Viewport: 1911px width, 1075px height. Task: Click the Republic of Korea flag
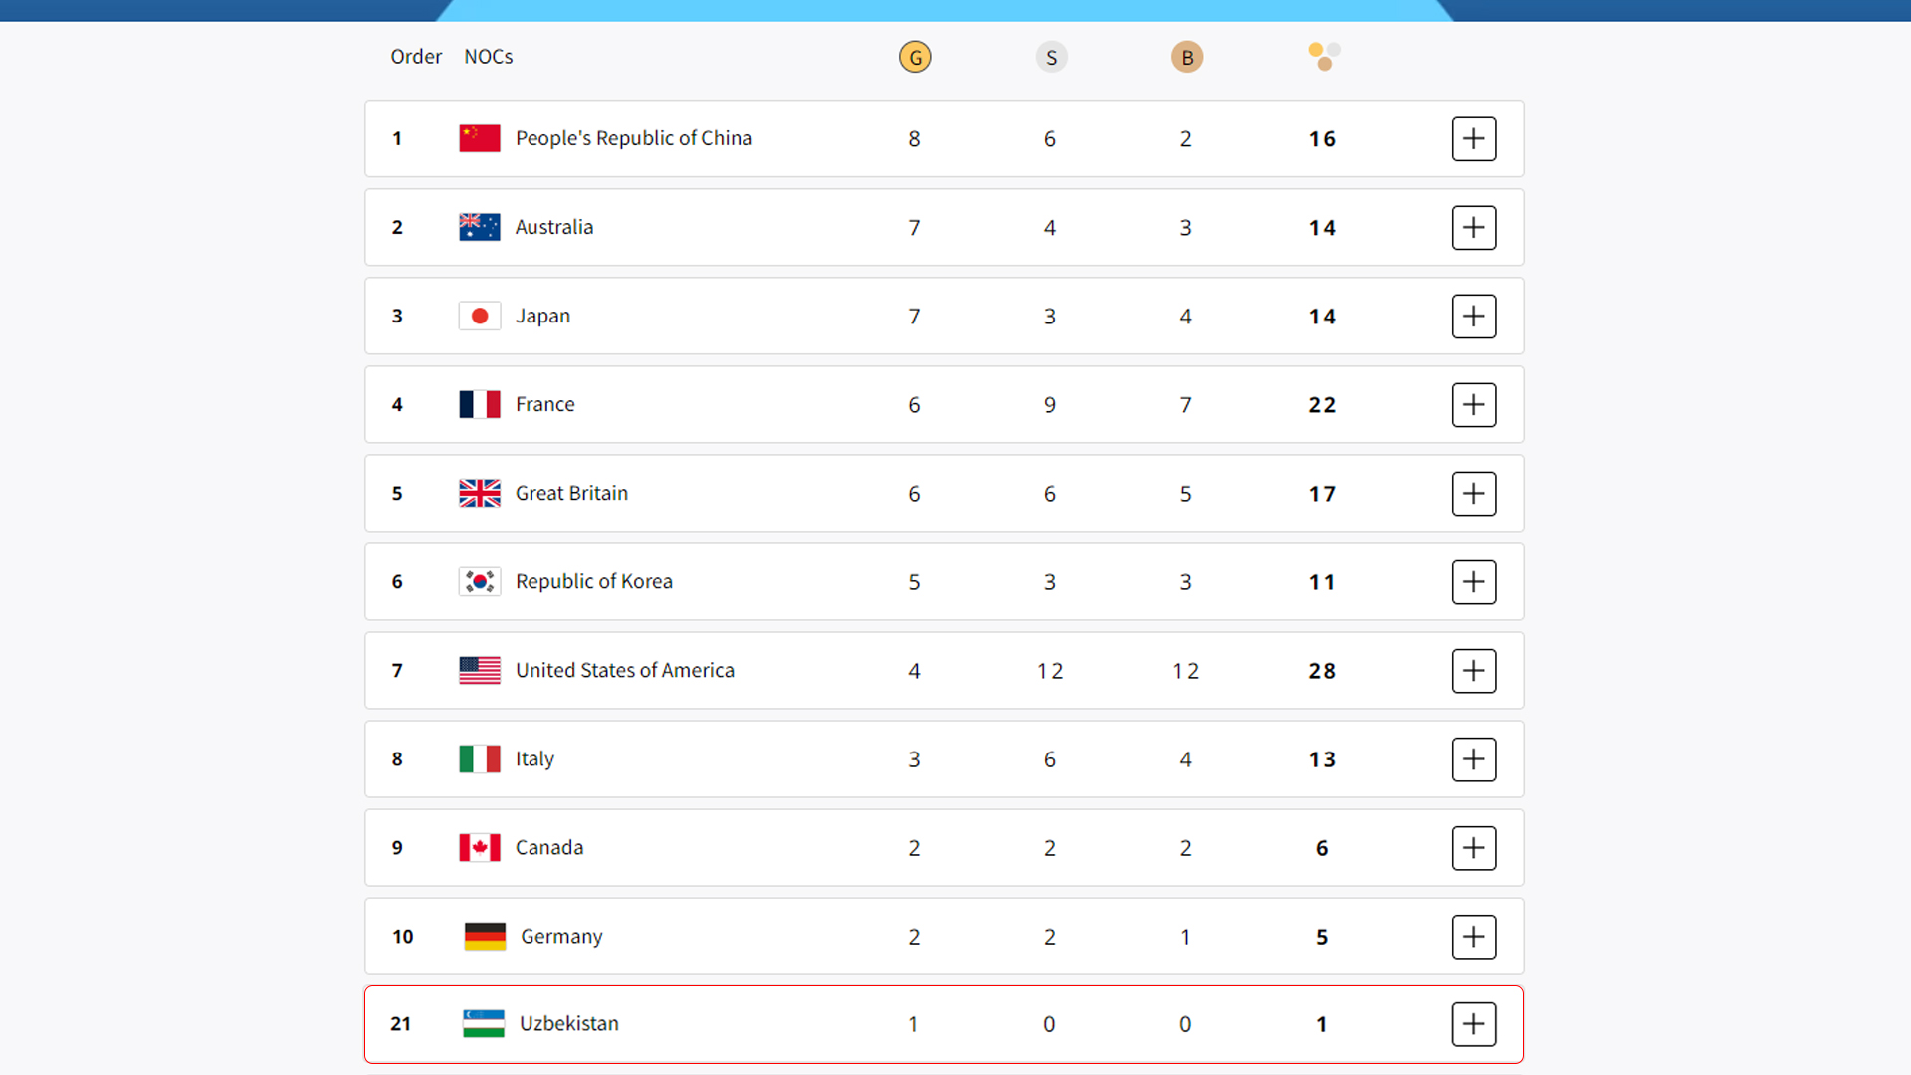(480, 581)
